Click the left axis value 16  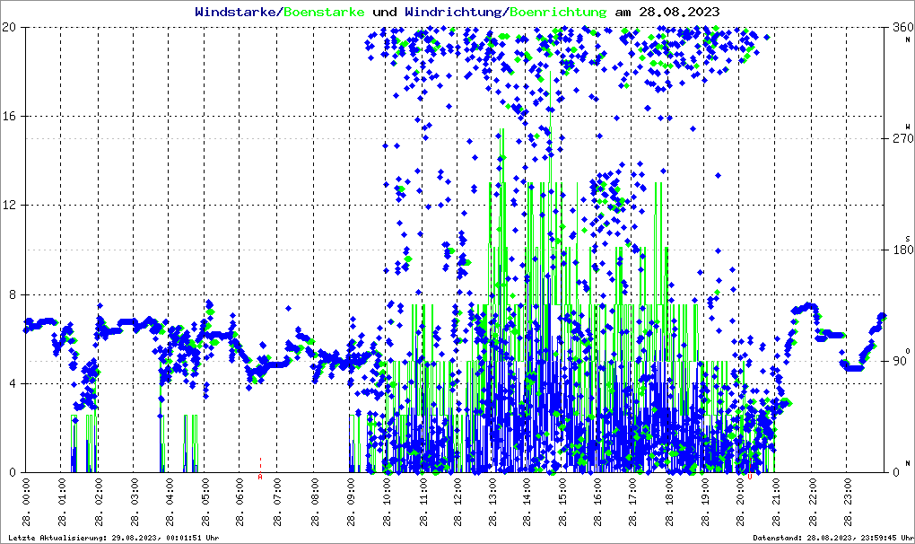(x=8, y=116)
